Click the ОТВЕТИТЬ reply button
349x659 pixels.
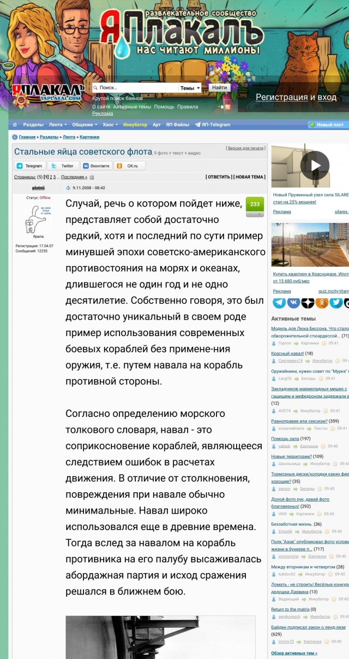pyautogui.click(x=218, y=177)
